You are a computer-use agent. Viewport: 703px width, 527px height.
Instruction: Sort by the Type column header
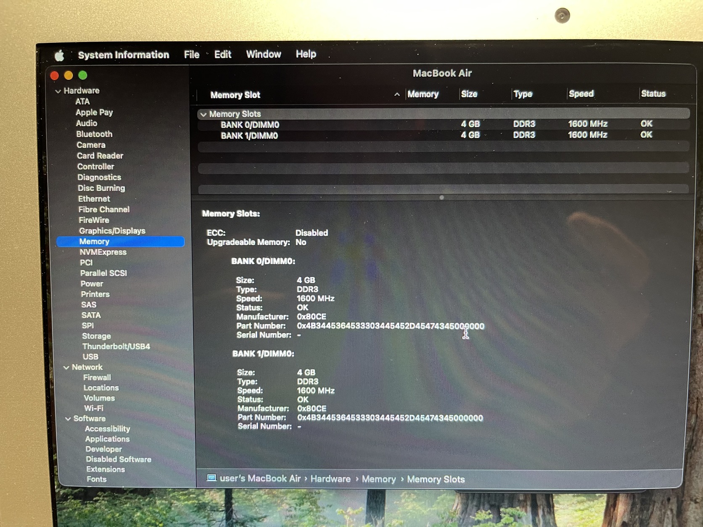pyautogui.click(x=523, y=94)
